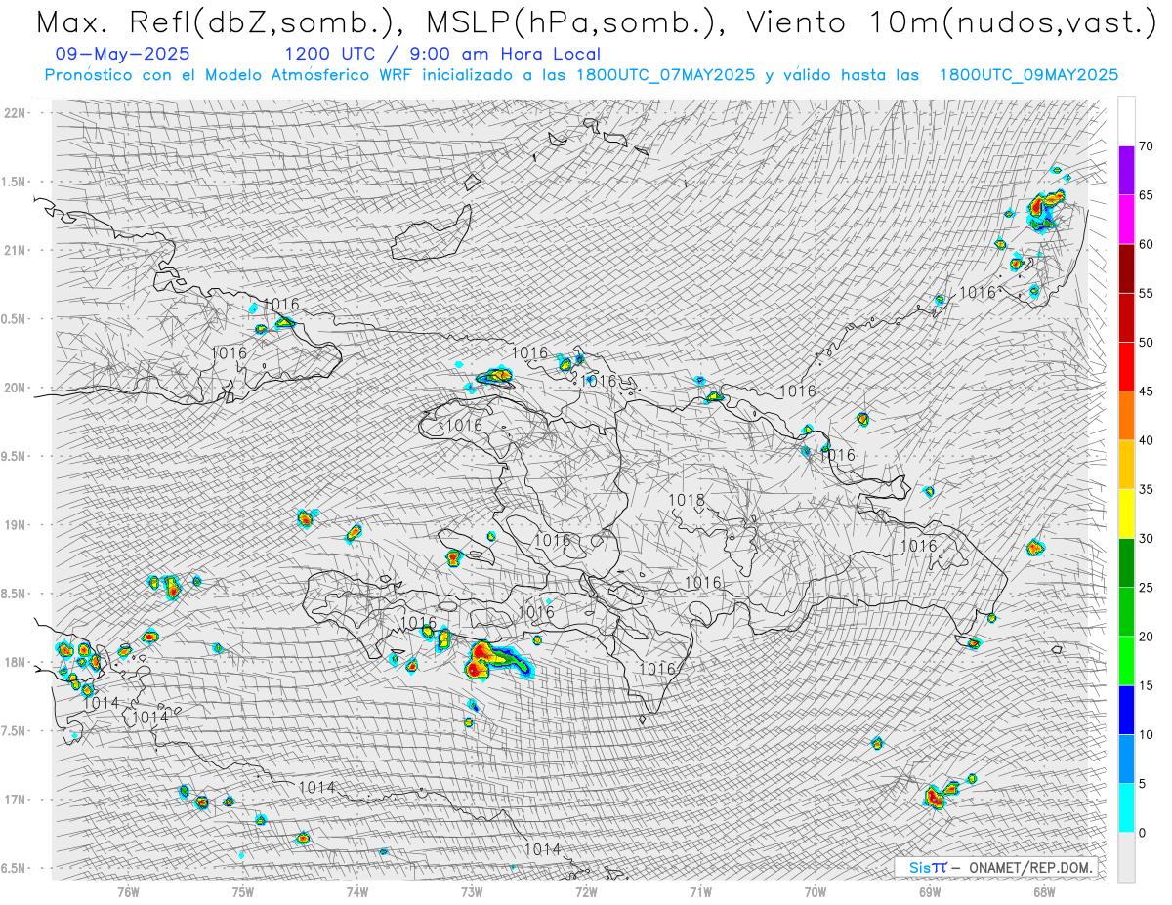Pick the orange 40-45 dBZ colorbar segment

pyautogui.click(x=1126, y=416)
